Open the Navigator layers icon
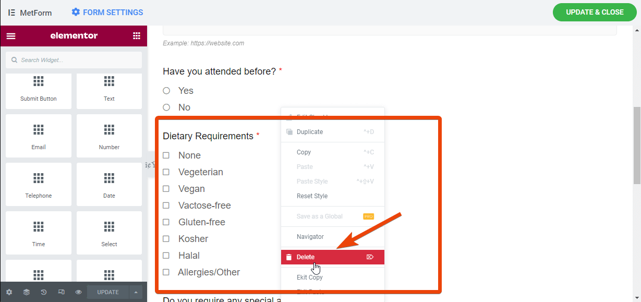 tap(27, 292)
